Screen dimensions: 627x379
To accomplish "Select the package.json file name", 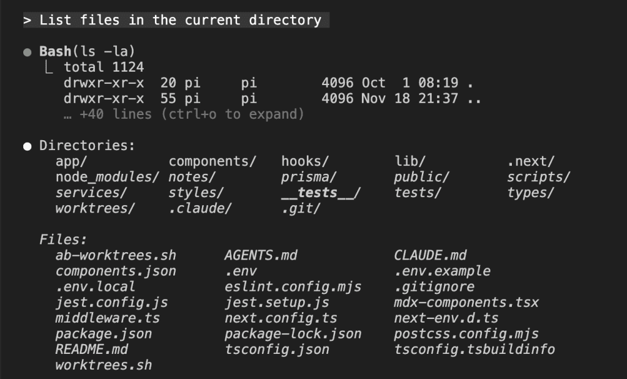I will click(x=103, y=334).
